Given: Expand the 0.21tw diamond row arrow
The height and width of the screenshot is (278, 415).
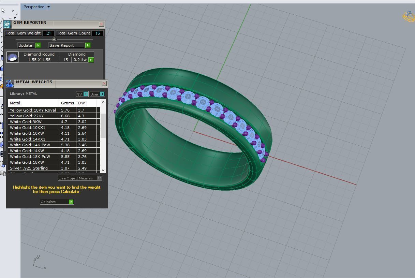Looking at the screenshot, I should click(91, 60).
